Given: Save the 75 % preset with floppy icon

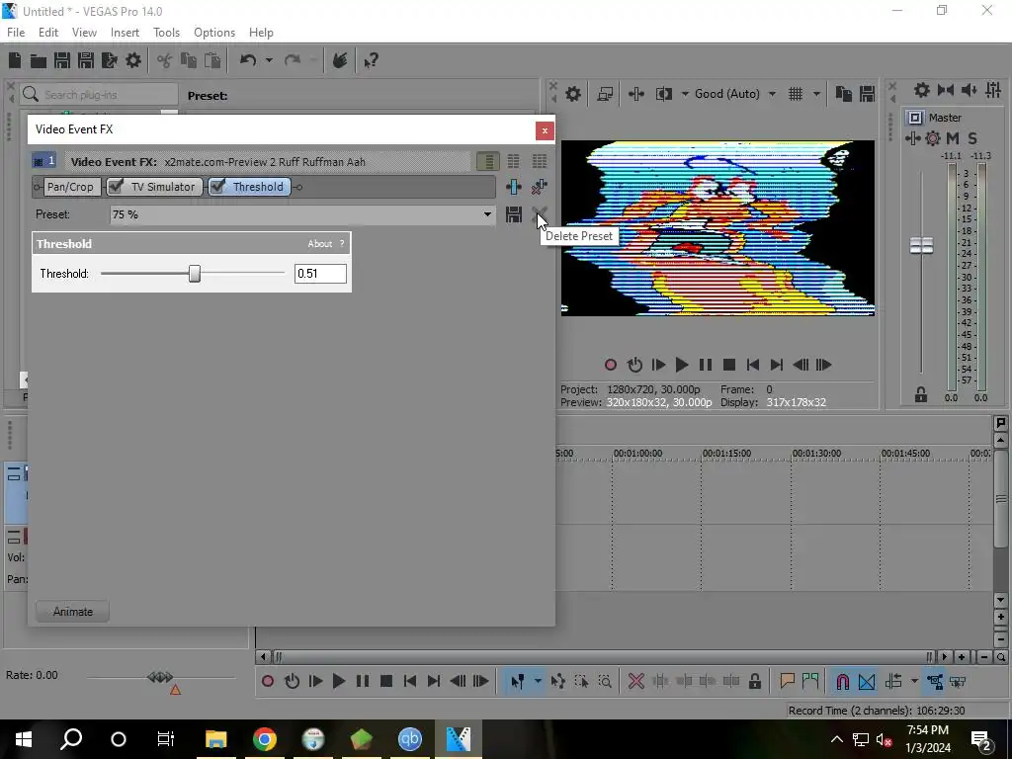Looking at the screenshot, I should coord(514,214).
